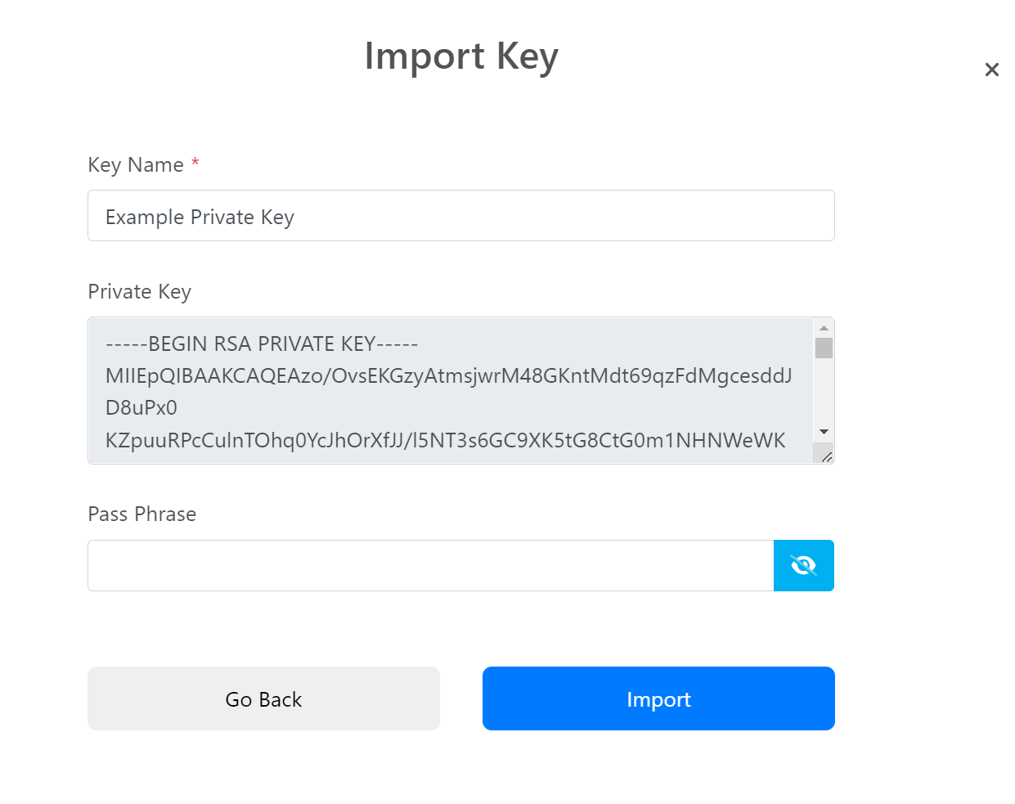Click the BEGIN RSA PRIVATE KEY line
Image resolution: width=1015 pixels, height=804 pixels.
pos(262,344)
